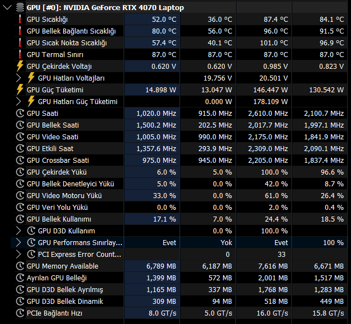The image size is (351, 324).
Task: Expand PCI Express Error Count row
Action: 18,254
